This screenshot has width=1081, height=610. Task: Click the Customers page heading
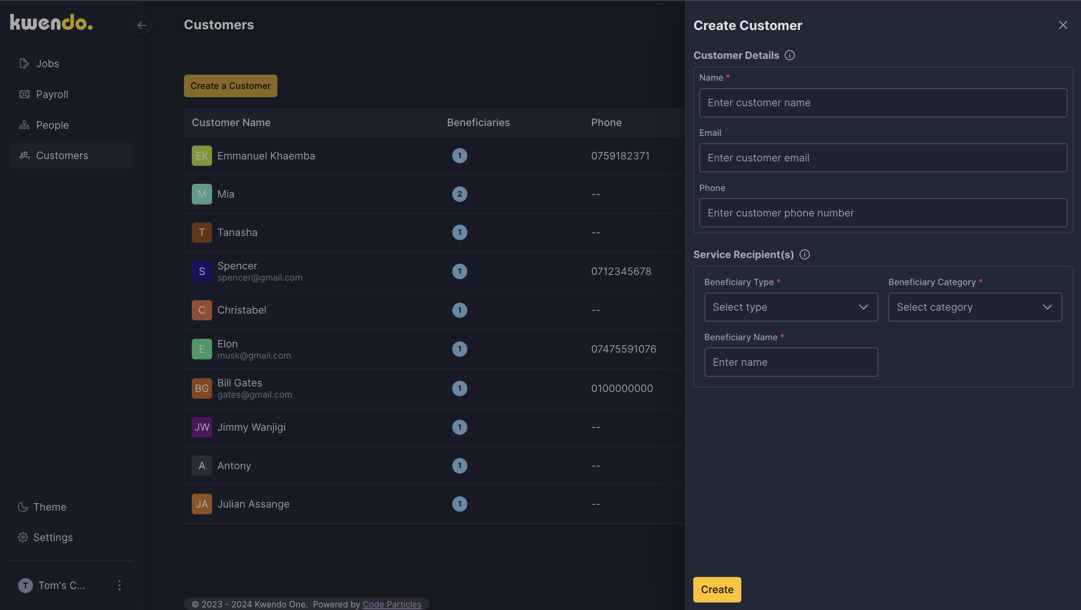coord(218,25)
